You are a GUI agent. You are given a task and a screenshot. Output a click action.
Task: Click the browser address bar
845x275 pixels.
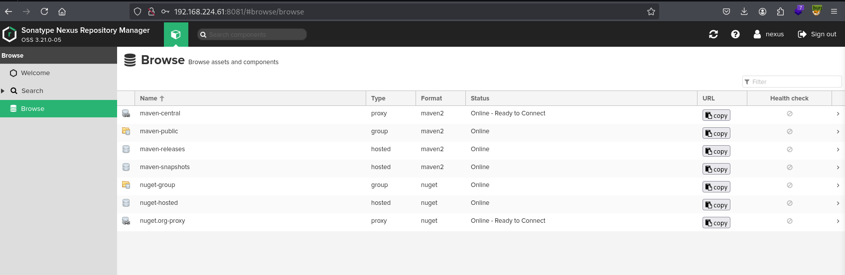coord(394,11)
